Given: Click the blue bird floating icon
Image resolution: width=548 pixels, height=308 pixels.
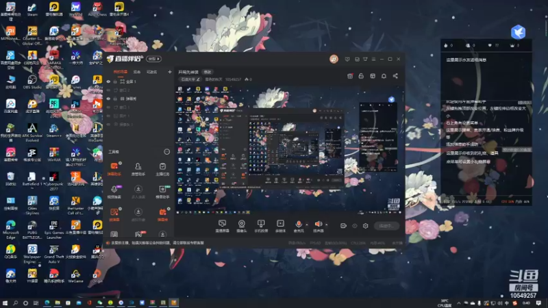Looking at the screenshot, I should point(519,32).
